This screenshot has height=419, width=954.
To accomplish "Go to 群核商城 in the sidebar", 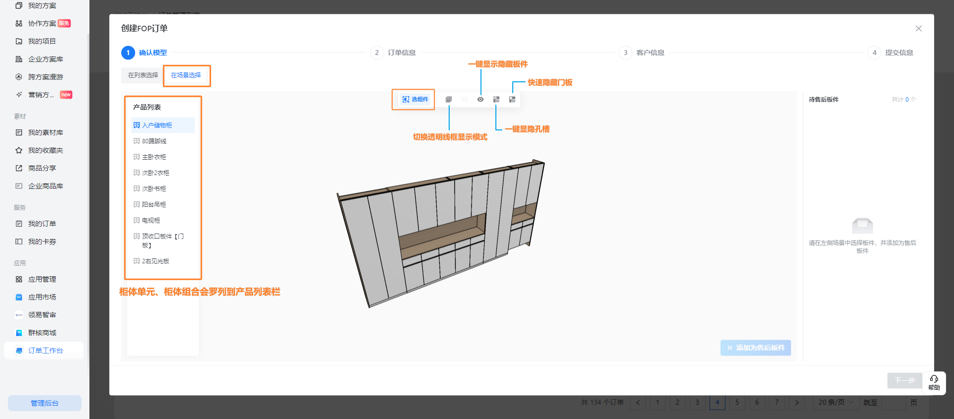I will 42,333.
